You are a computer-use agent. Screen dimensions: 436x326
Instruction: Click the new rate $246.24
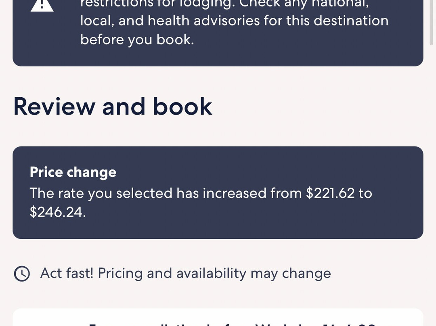click(x=57, y=212)
